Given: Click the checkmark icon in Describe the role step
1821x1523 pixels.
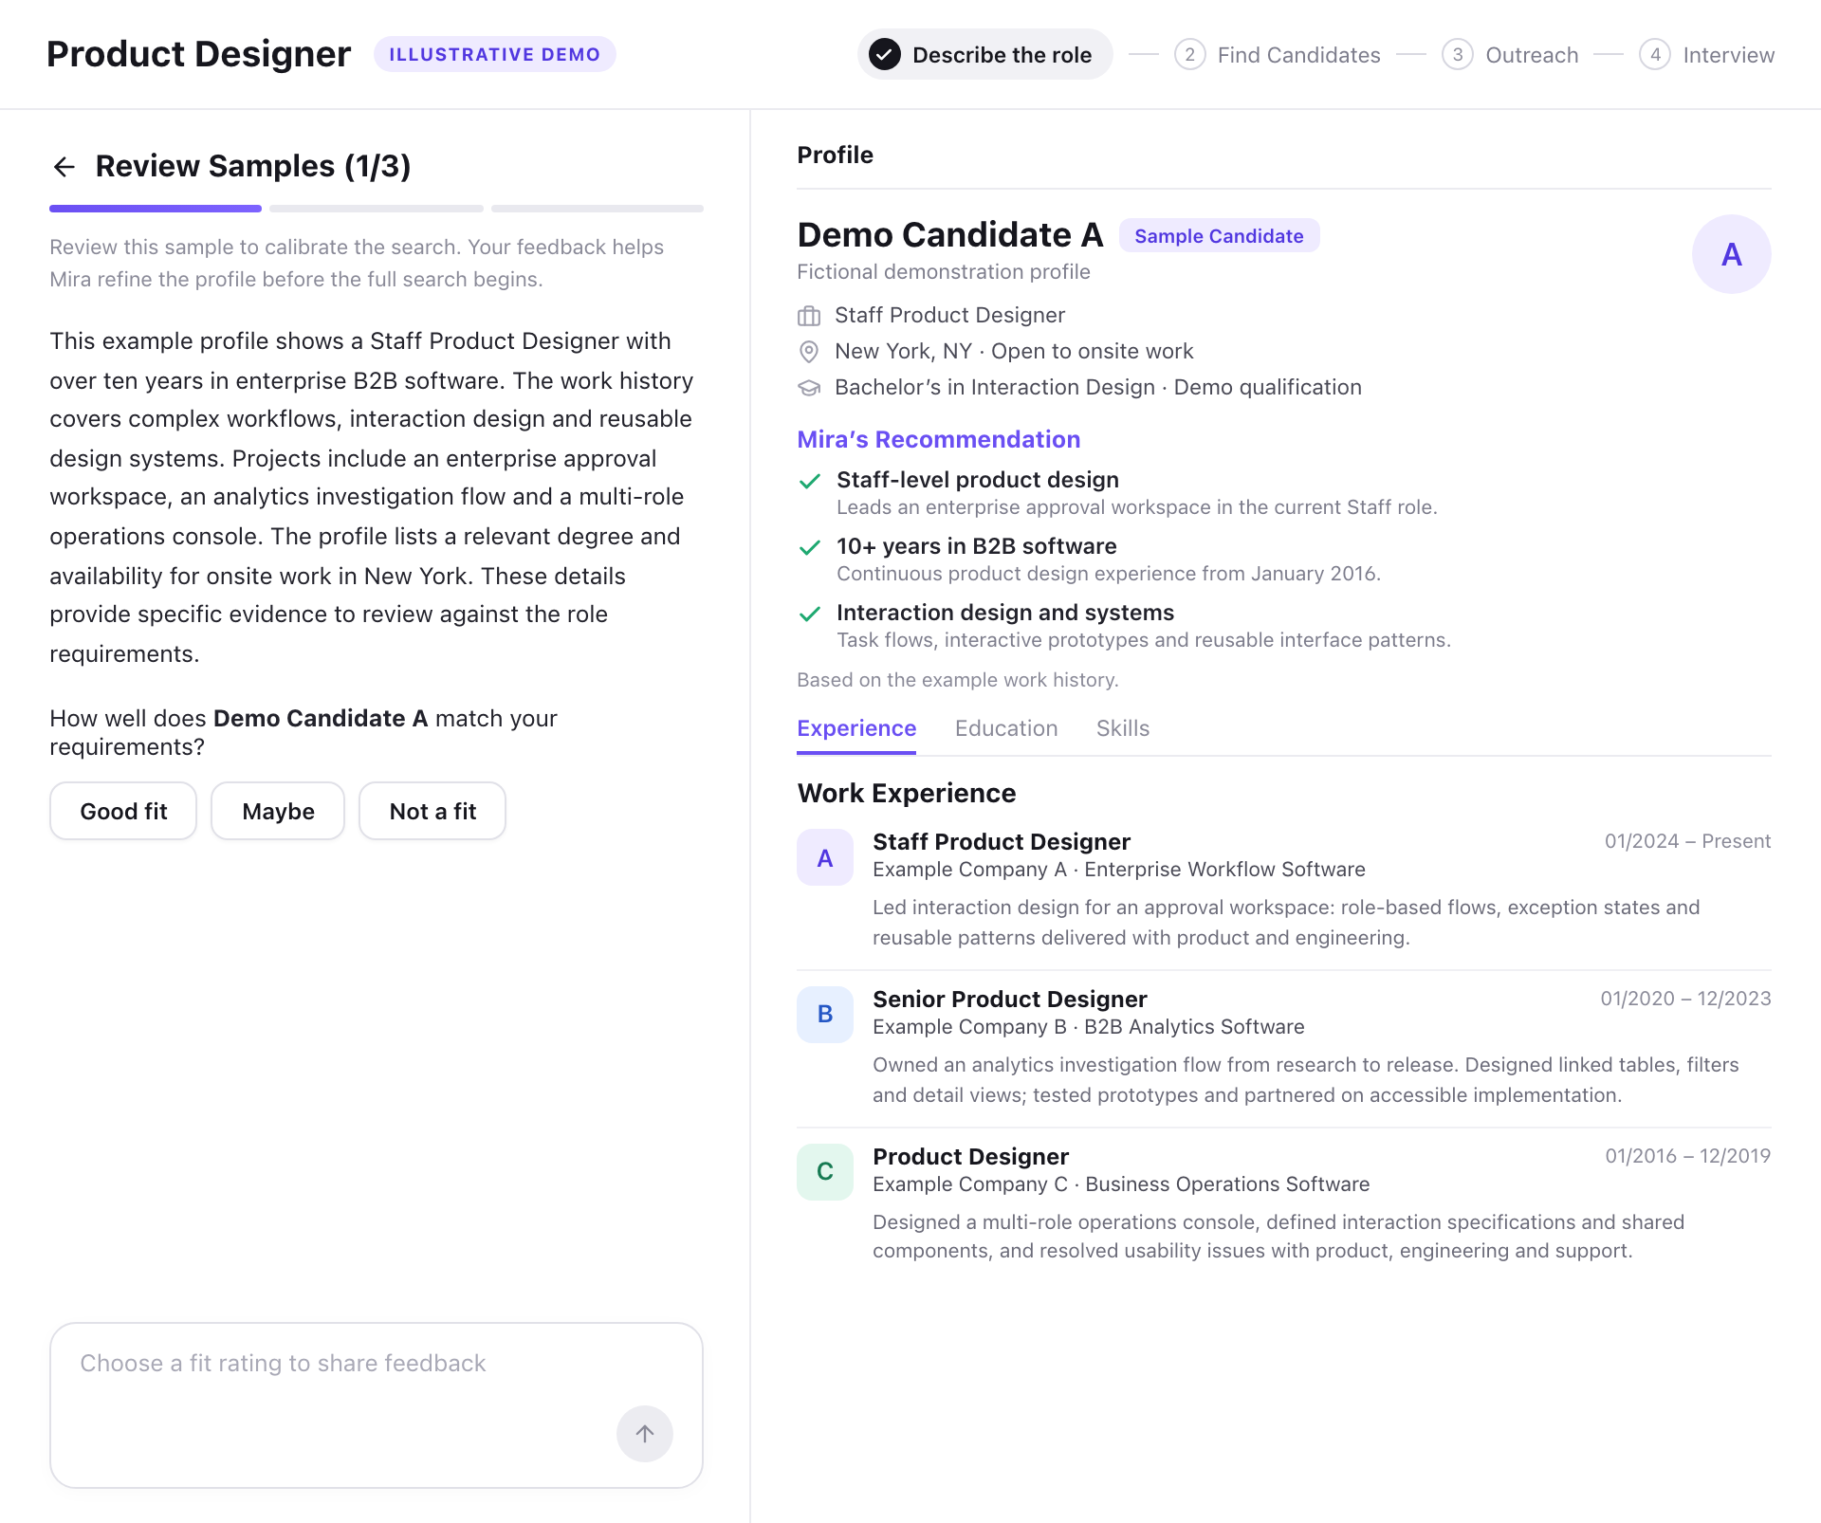Looking at the screenshot, I should pyautogui.click(x=885, y=55).
